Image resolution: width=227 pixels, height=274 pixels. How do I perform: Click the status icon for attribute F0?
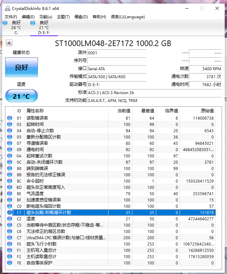coord(10,244)
